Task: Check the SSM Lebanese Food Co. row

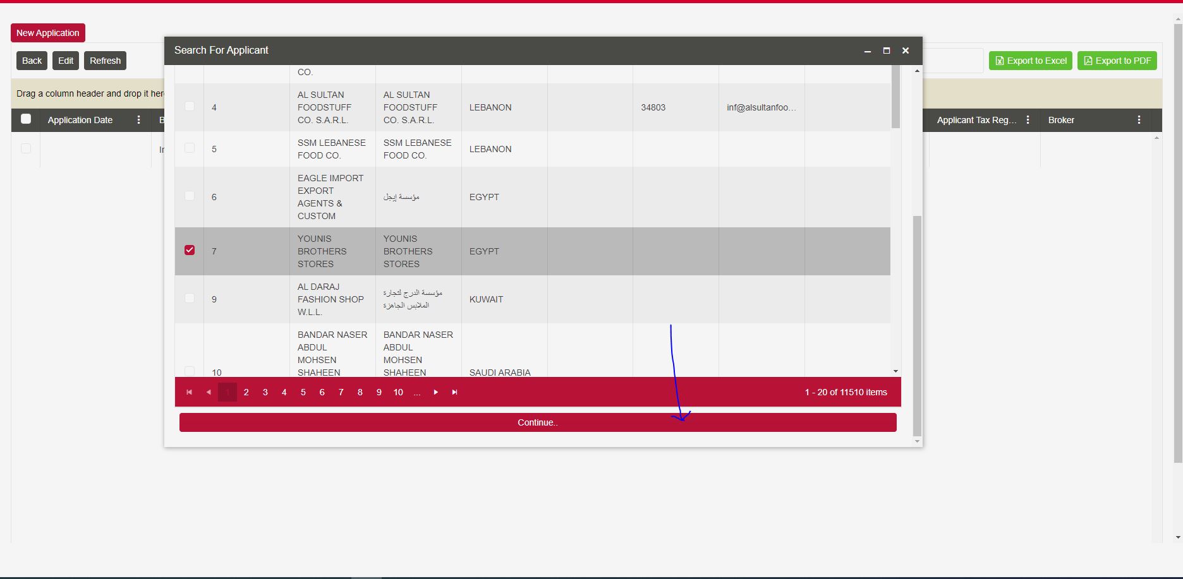Action: click(x=190, y=148)
